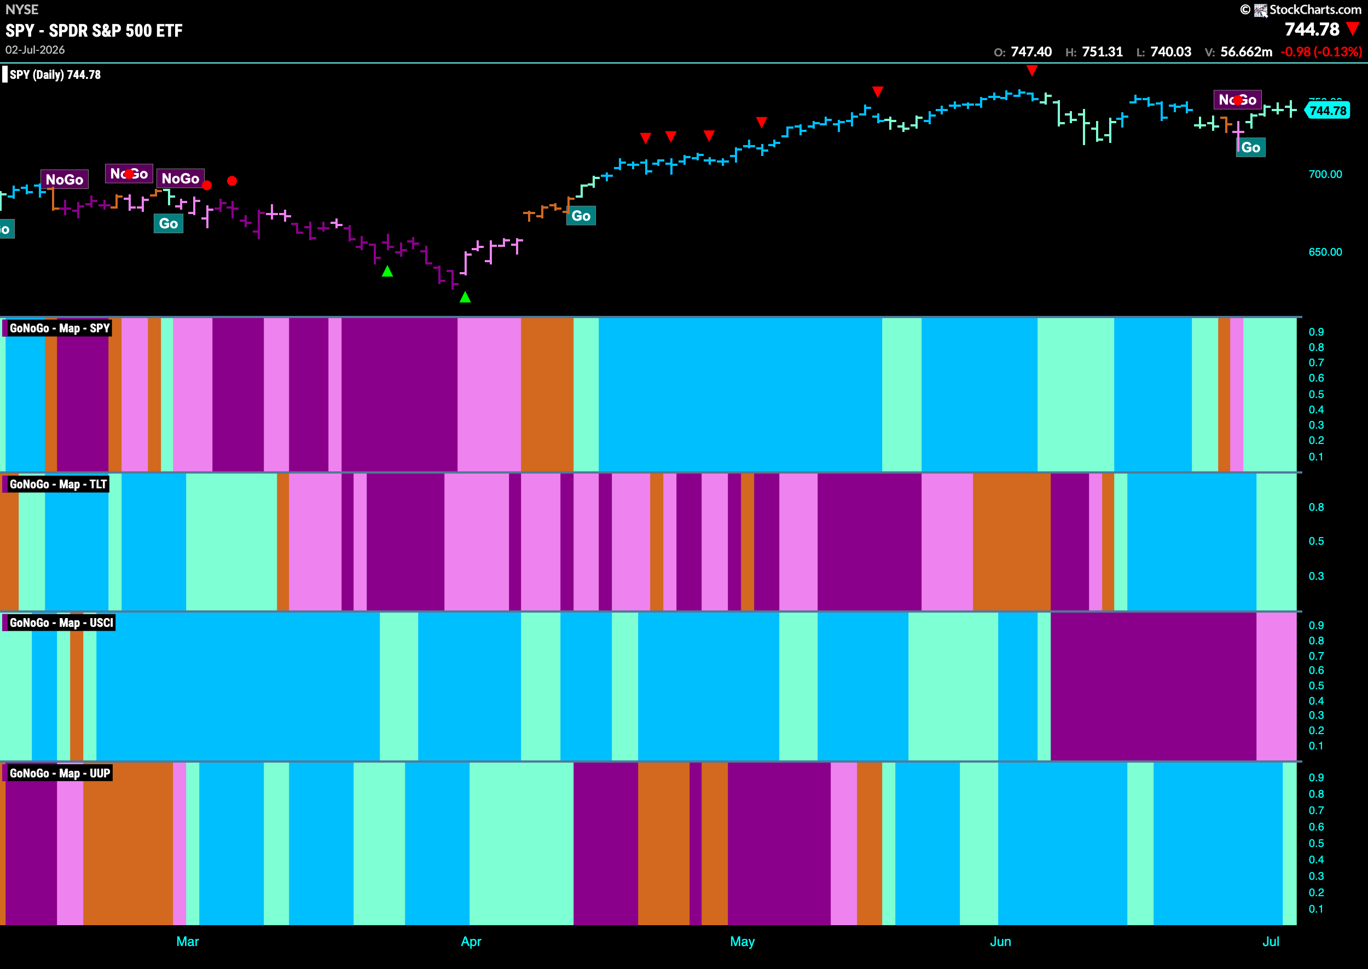Click the green up triangle at the April low
Image resolution: width=1368 pixels, height=969 pixels.
465,297
